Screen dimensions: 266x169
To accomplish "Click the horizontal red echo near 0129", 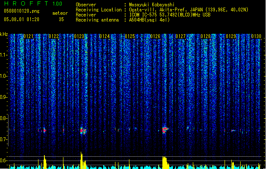I will point(233,131).
